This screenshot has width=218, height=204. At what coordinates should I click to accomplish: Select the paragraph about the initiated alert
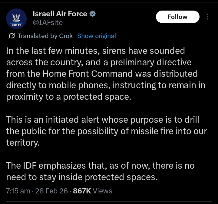[106, 131]
